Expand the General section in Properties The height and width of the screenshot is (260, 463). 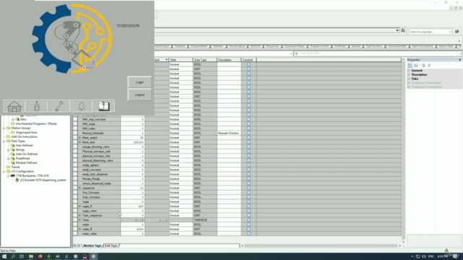tap(409, 71)
